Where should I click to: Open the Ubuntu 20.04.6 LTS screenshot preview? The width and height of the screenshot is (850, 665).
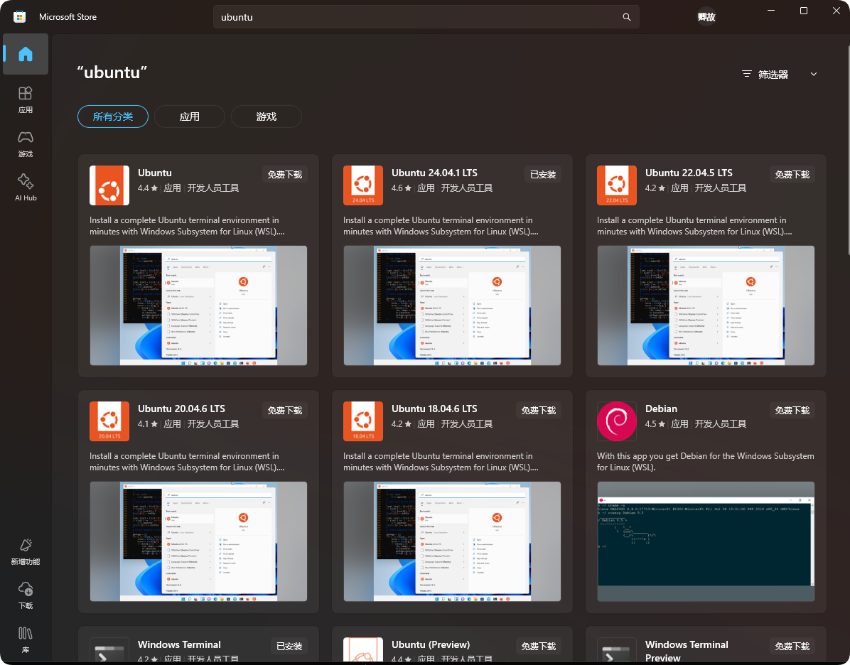[198, 541]
